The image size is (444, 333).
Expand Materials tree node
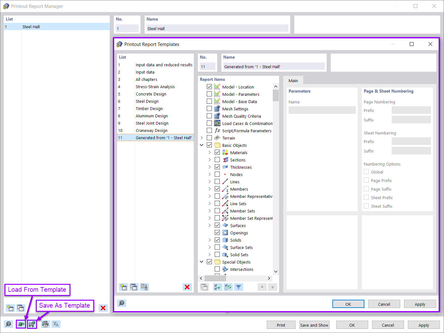[x=210, y=153]
